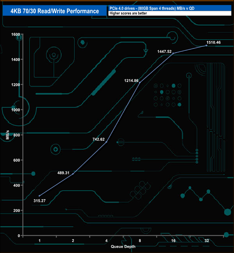Viewport: 234px width, 253px height.
Task: Click the 1214.86 data label
Action: click(131, 80)
